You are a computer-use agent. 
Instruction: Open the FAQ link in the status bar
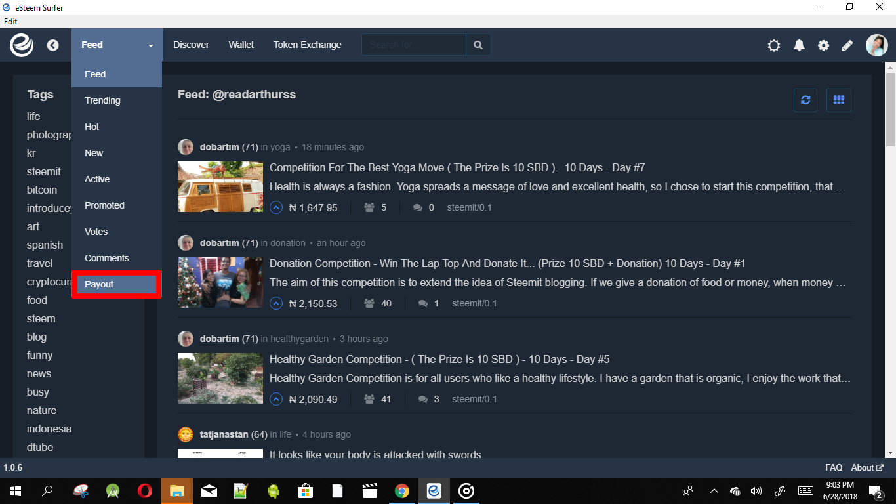click(833, 467)
